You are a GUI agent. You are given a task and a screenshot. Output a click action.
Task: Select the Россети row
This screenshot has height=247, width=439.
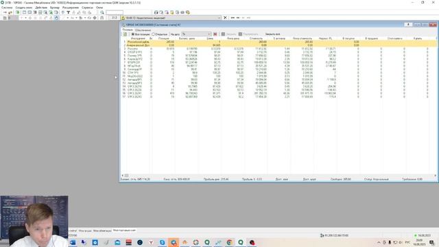point(278,49)
